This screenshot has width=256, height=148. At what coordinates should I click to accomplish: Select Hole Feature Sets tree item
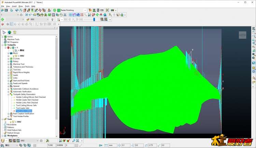[x=14, y=130]
